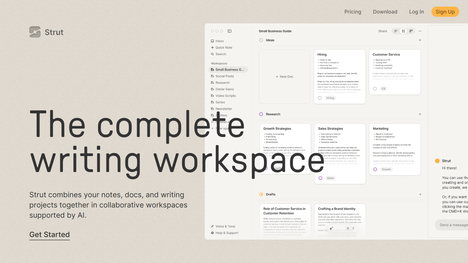The width and height of the screenshot is (468, 263).
Task: Switch to grid view layout
Action: [403, 31]
